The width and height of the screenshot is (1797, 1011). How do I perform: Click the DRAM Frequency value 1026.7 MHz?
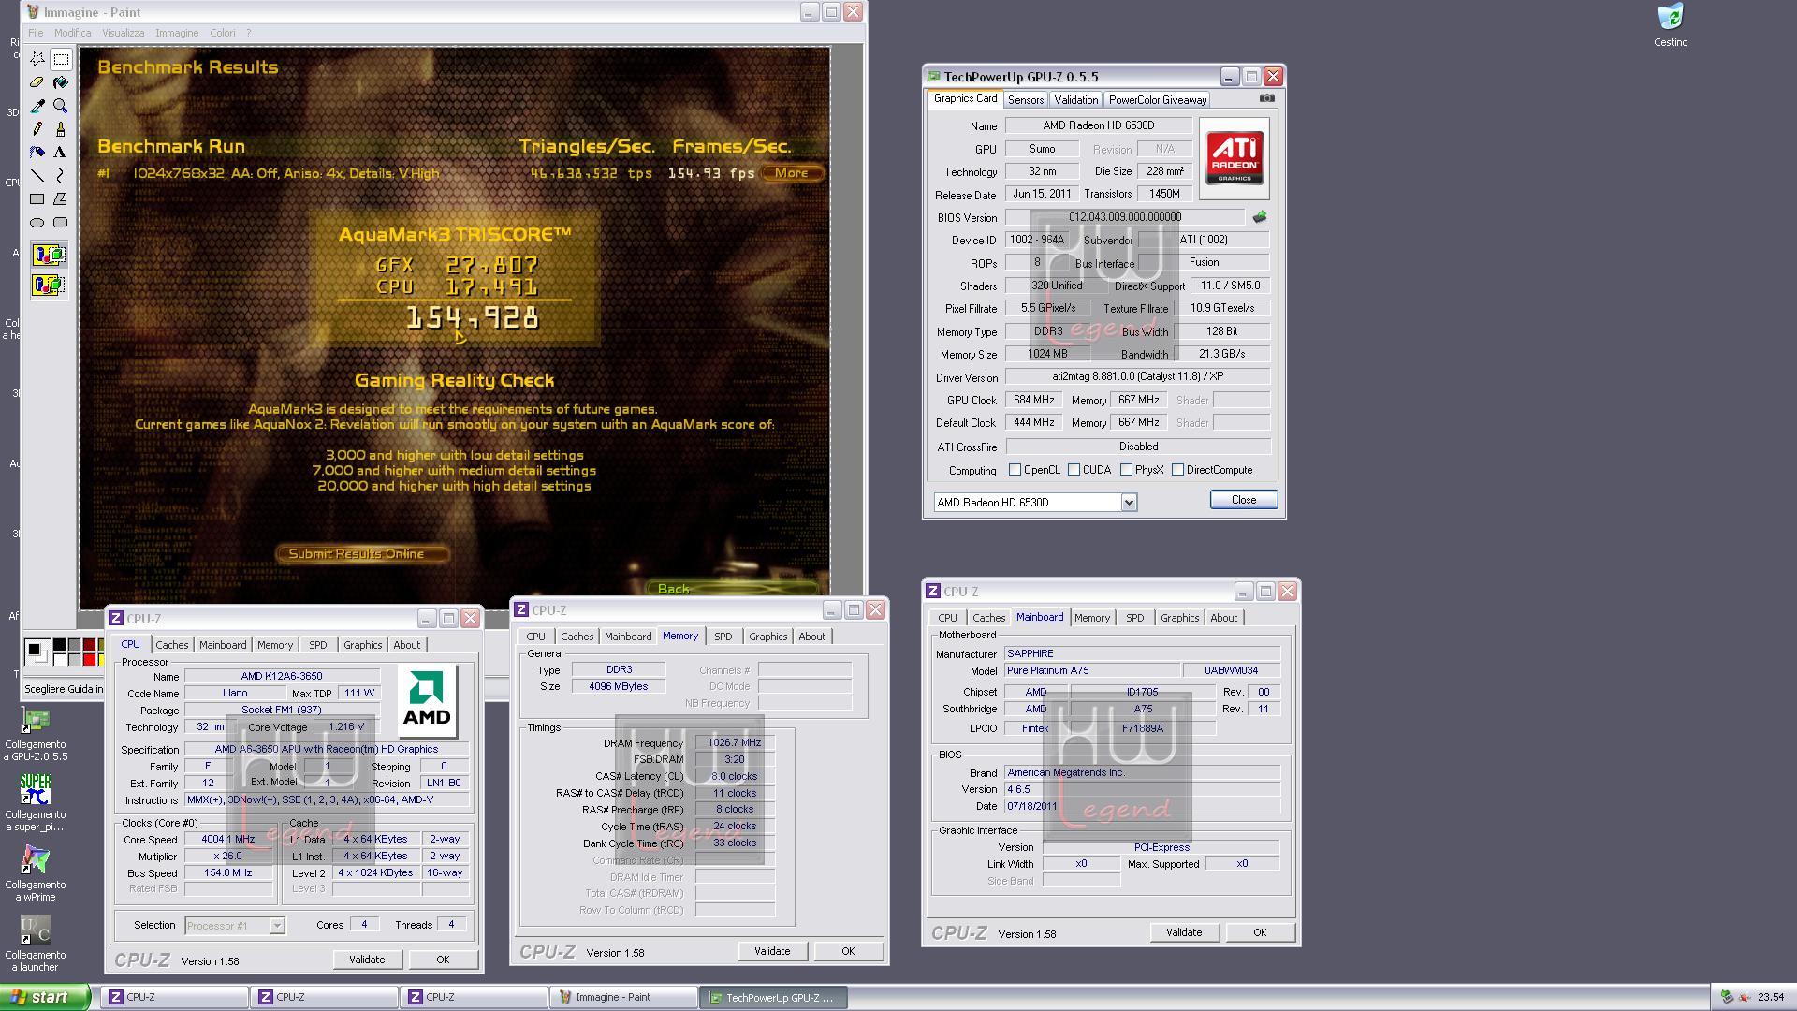click(735, 742)
